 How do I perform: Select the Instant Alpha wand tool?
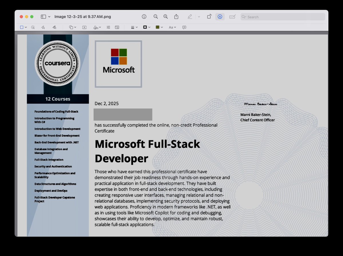click(33, 27)
